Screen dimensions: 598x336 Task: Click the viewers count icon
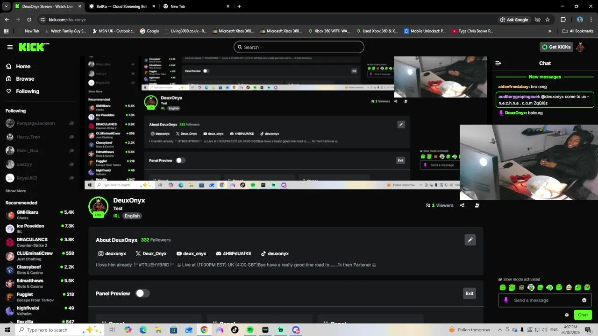click(428, 205)
